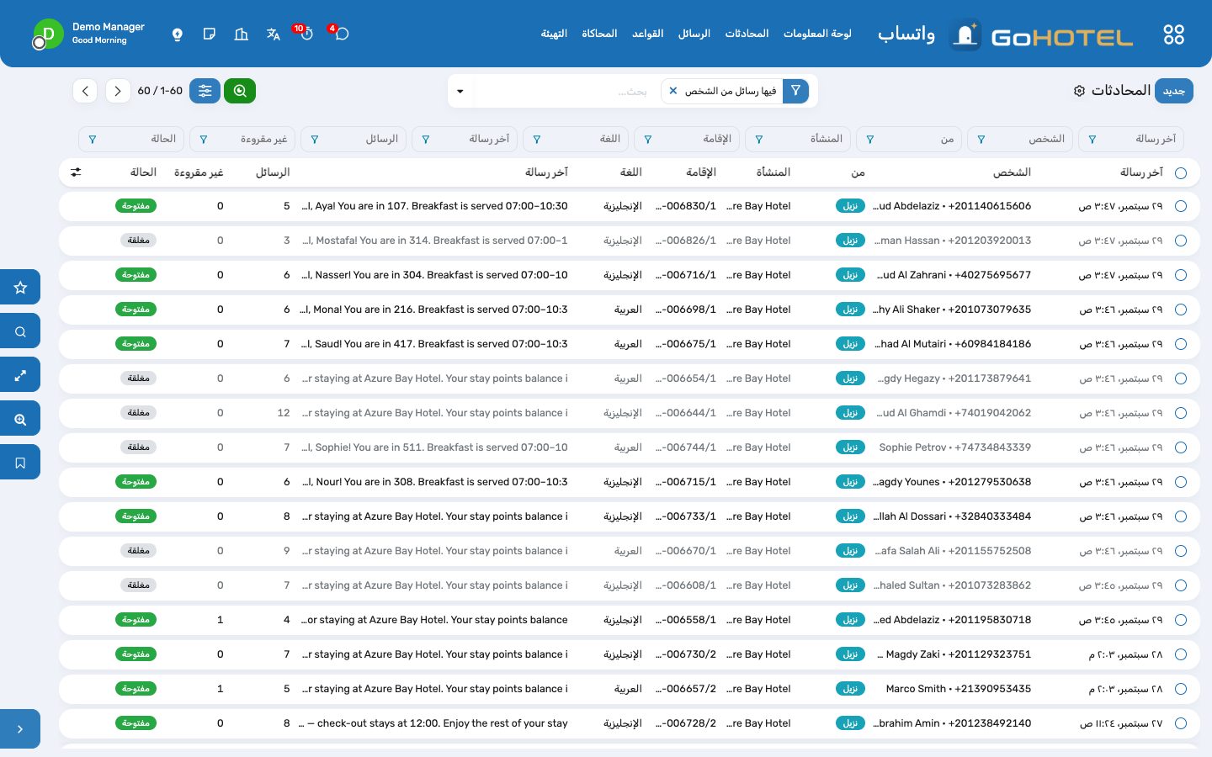Open the activities clock icon with badge 10

(x=306, y=34)
